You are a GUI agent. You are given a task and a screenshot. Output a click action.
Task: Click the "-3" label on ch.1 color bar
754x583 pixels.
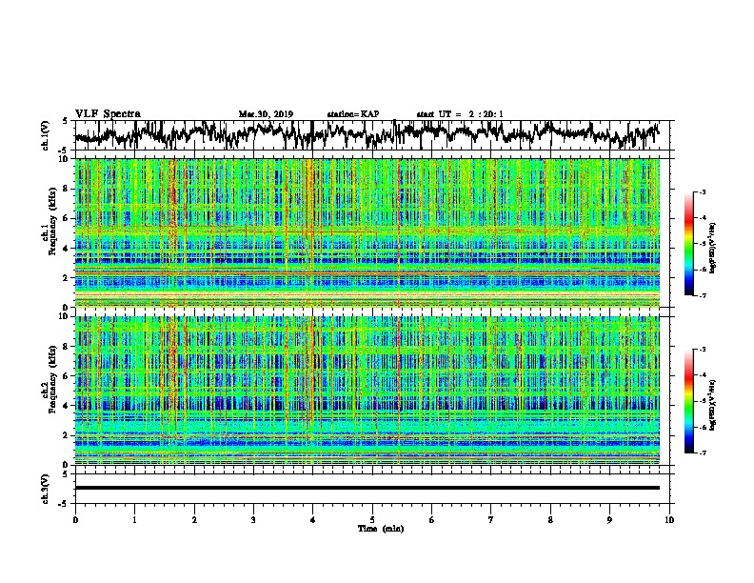703,191
